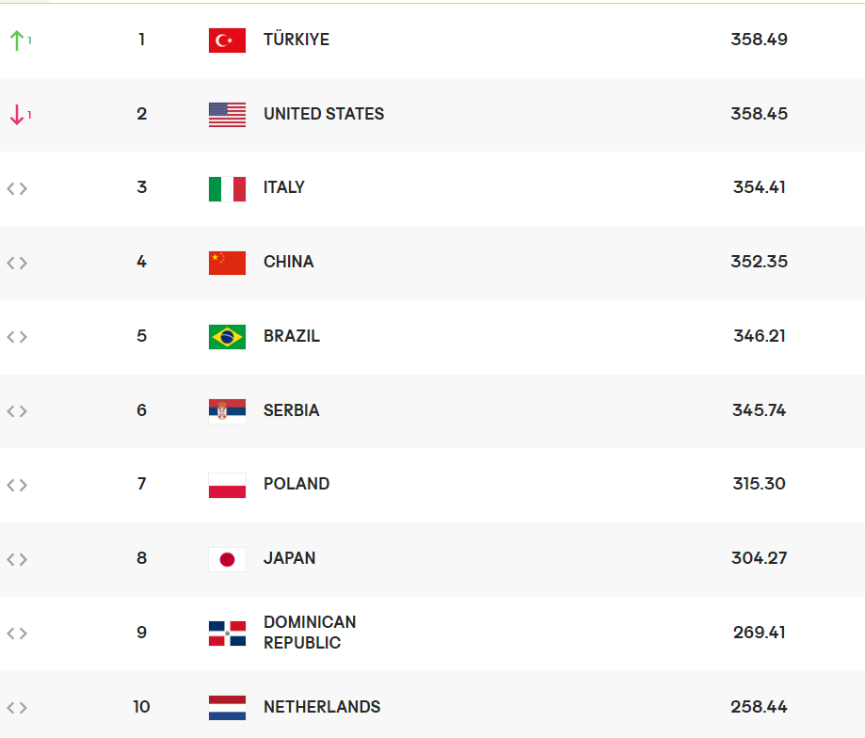This screenshot has width=865, height=738.
Task: Click the Türkiye flag icon
Action: (x=227, y=40)
